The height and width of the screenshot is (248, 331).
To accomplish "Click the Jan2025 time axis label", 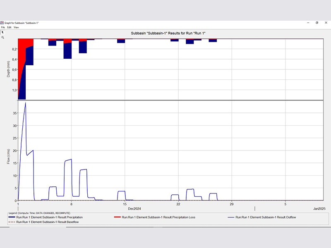I will (x=319, y=209).
